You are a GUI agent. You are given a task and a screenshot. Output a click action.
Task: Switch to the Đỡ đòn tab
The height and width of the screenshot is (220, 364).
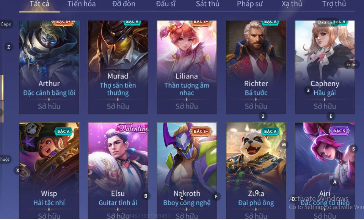(x=124, y=4)
